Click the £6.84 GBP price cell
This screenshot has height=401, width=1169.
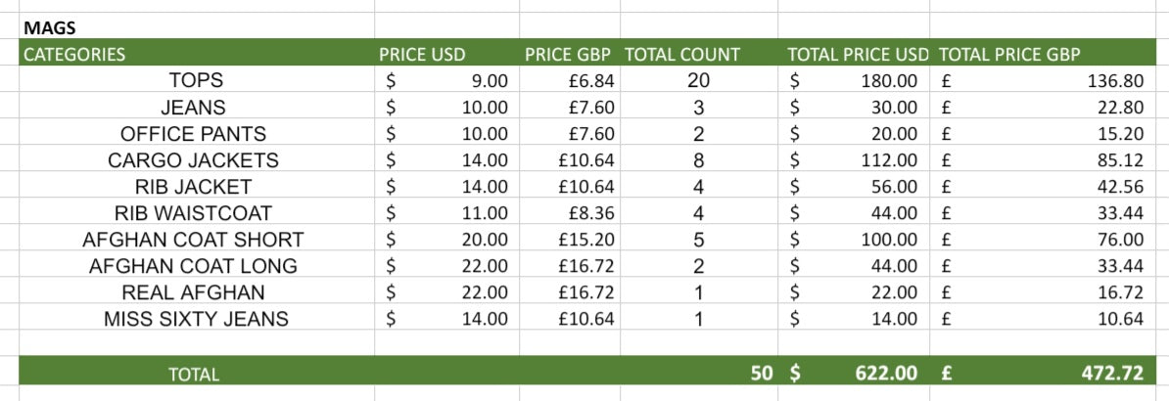pos(570,80)
